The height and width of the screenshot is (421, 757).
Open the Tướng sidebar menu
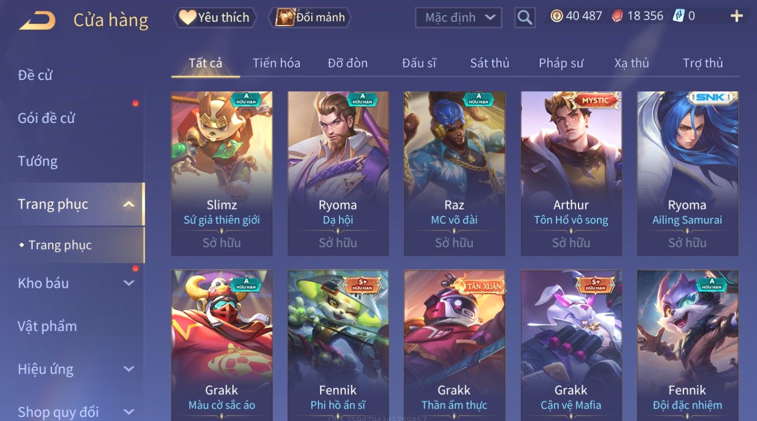pos(38,161)
